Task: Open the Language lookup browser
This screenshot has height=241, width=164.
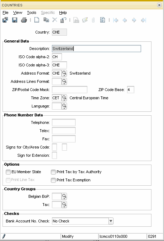Action: click(x=64, y=106)
